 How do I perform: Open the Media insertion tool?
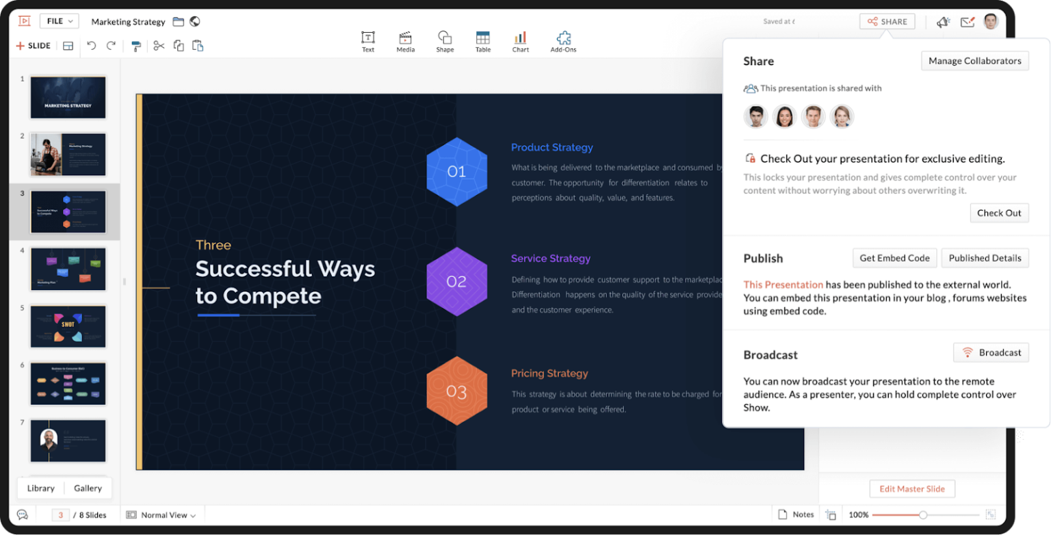(405, 41)
